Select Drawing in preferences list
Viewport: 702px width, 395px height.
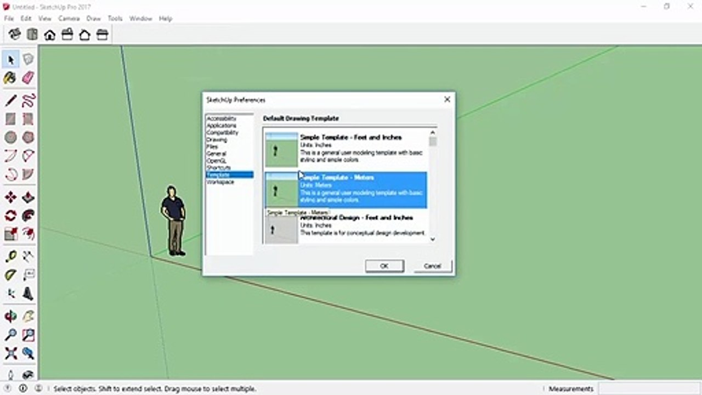click(x=217, y=140)
